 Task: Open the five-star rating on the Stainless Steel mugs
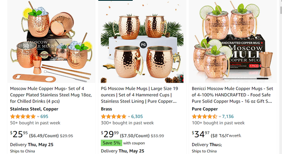pos(23,117)
